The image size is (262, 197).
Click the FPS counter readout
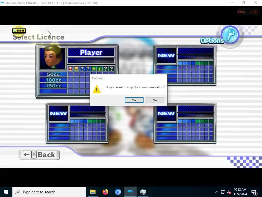tap(248, 12)
